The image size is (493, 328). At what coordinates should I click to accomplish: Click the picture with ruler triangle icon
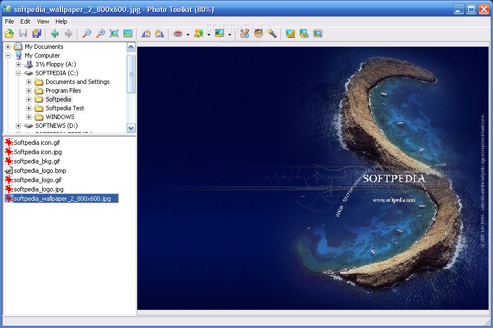pyautogui.click(x=290, y=33)
